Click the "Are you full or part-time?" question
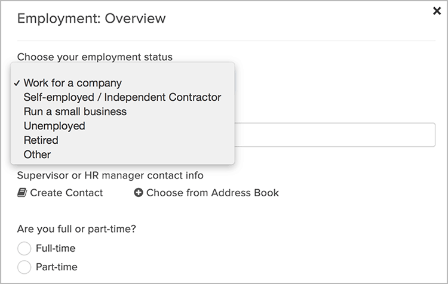 click(x=76, y=229)
